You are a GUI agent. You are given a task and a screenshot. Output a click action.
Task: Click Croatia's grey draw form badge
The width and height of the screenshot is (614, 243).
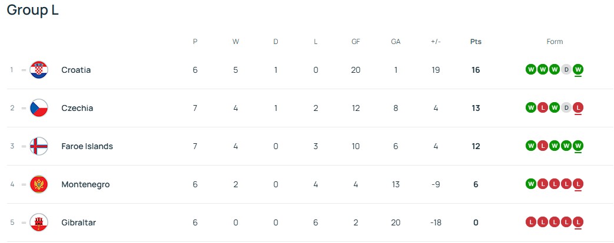pos(566,70)
